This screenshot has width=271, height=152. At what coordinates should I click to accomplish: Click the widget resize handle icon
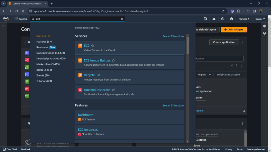point(244,111)
